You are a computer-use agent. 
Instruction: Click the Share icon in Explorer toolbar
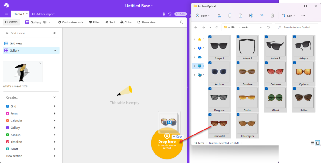(262, 16)
